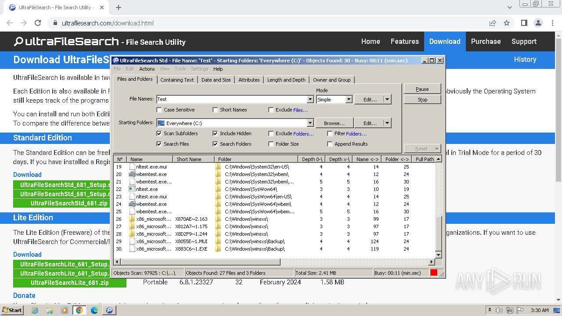The image size is (562, 316).
Task: Switch to Owner and Group tab
Action: [331, 80]
